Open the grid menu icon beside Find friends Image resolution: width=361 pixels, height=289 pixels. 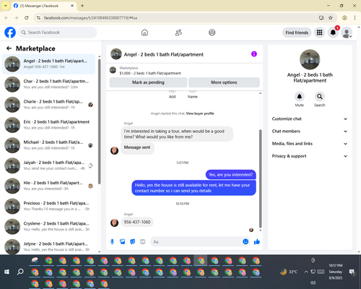click(319, 33)
